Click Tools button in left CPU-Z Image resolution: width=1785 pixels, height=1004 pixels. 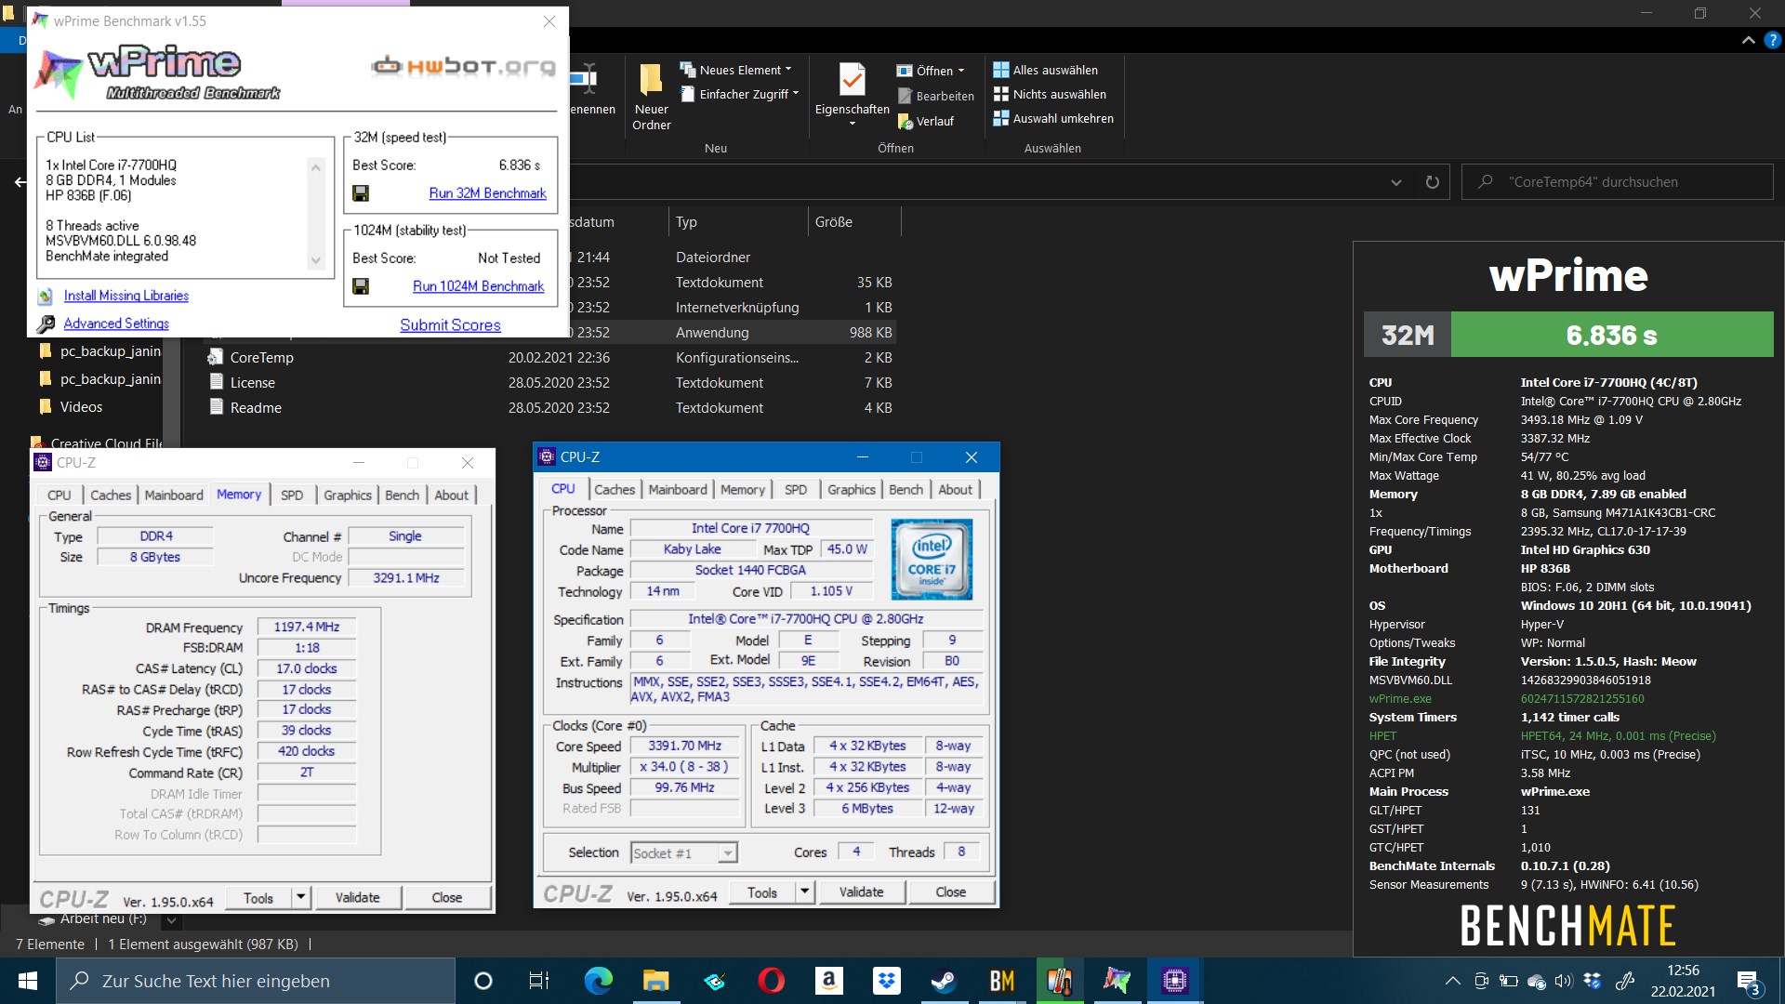258,897
